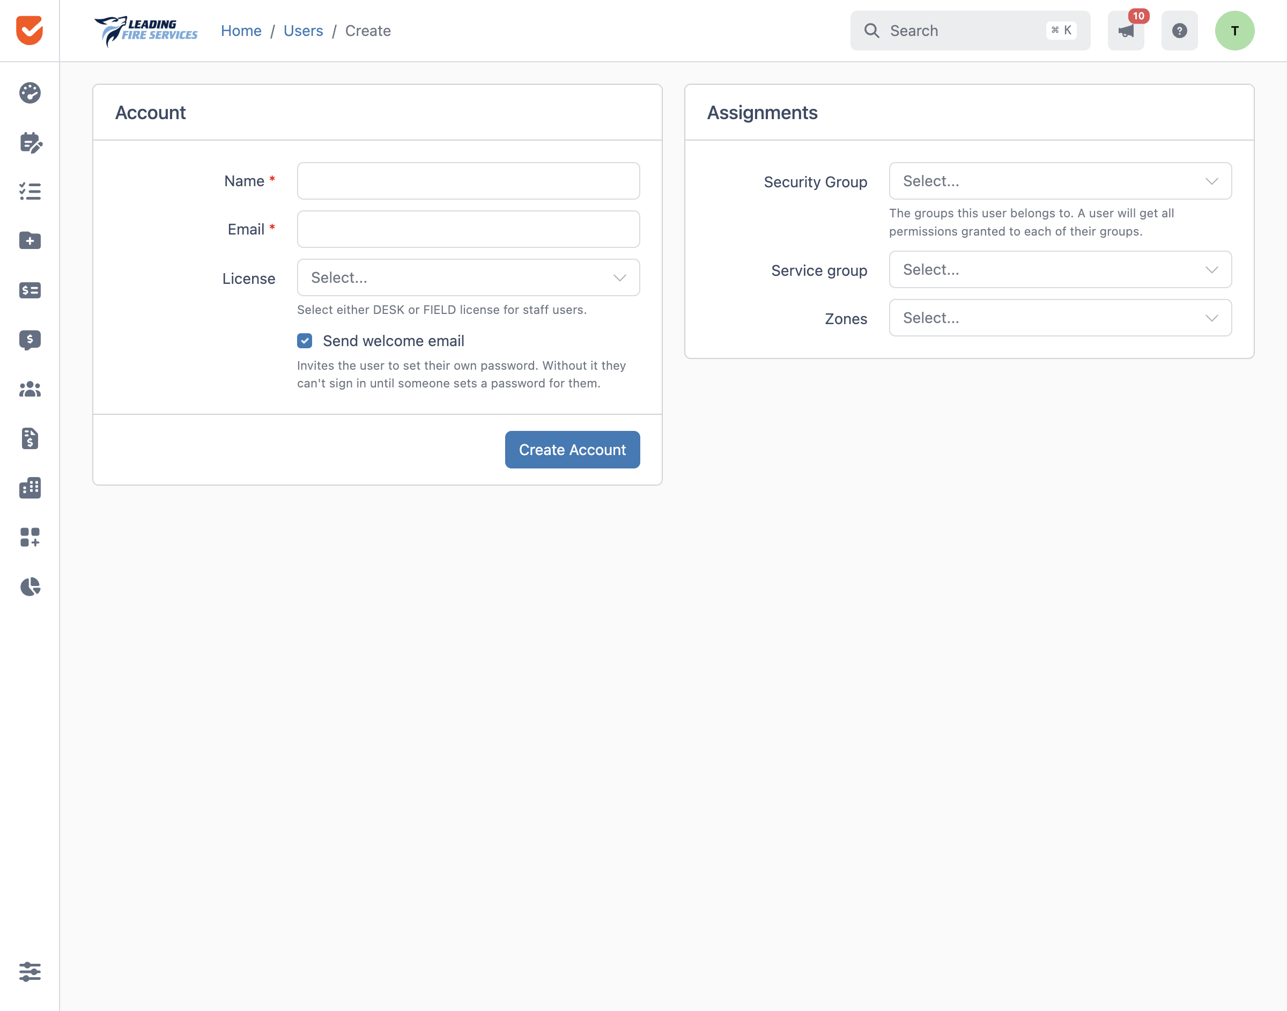Open the settings sliders icon at sidebar bottom
The width and height of the screenshot is (1287, 1011).
pos(29,971)
